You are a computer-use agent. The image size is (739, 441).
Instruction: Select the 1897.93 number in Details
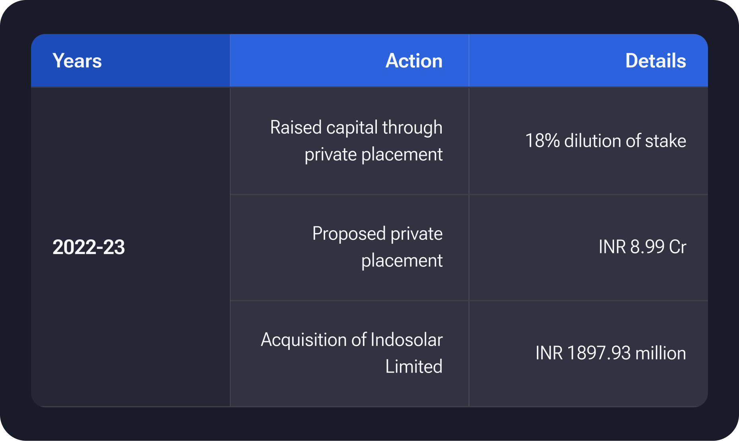click(599, 353)
